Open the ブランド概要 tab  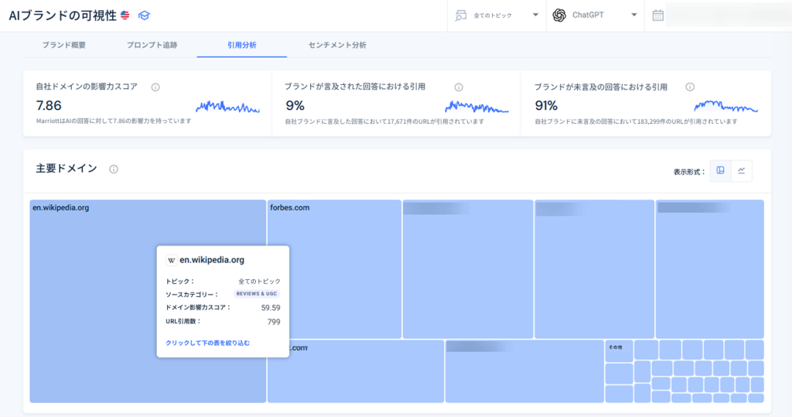pyautogui.click(x=63, y=45)
